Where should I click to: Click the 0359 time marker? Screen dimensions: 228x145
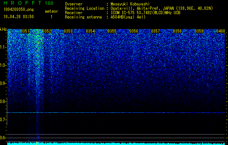[x=199, y=31]
